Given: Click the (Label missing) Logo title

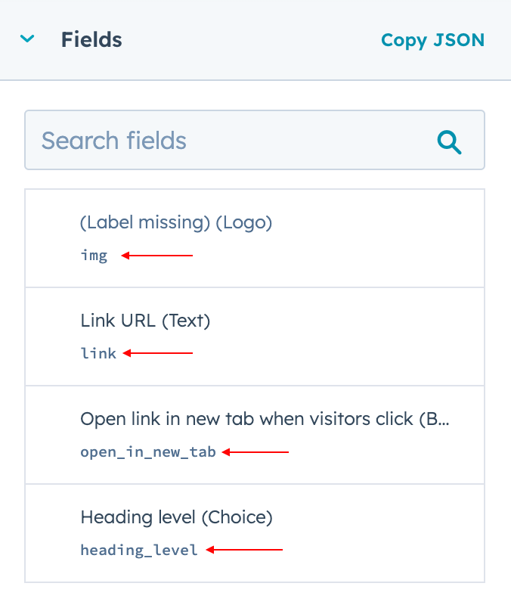Looking at the screenshot, I should pyautogui.click(x=175, y=222).
